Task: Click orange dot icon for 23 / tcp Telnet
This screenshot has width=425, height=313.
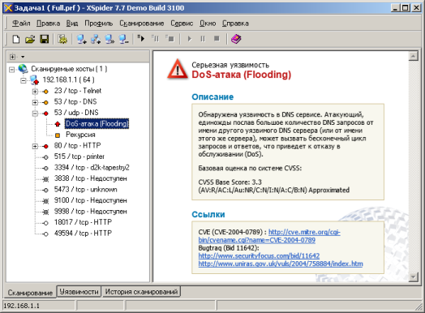Action: pyautogui.click(x=45, y=92)
